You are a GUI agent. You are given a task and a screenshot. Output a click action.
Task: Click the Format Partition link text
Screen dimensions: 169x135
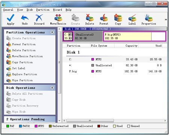tap(24, 44)
